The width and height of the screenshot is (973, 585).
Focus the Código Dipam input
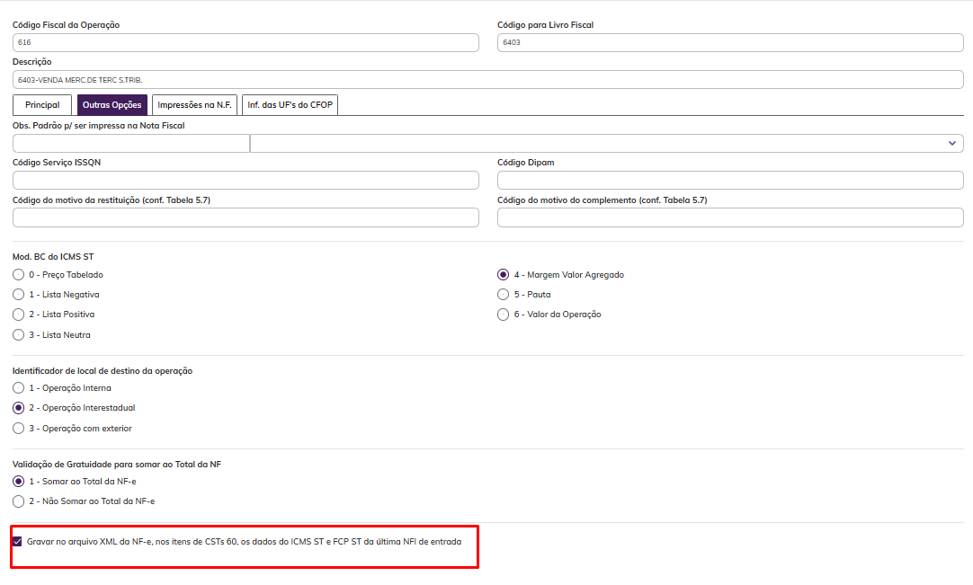point(730,180)
